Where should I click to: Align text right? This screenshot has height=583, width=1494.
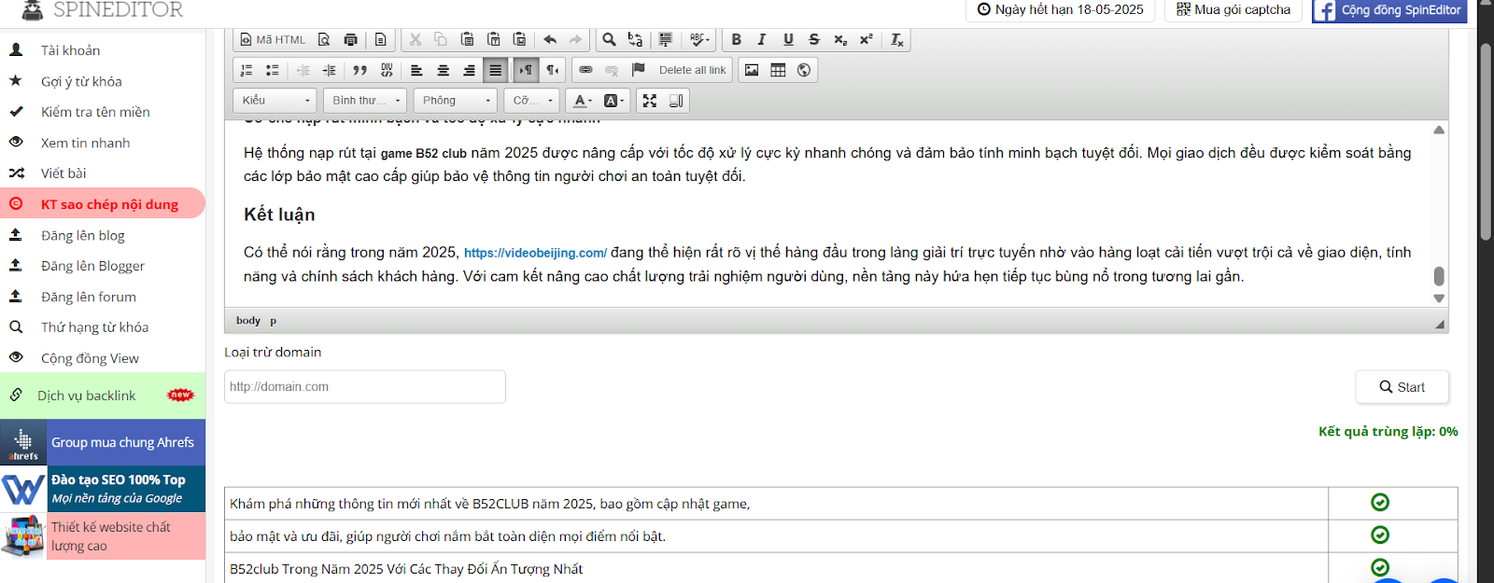(x=469, y=70)
